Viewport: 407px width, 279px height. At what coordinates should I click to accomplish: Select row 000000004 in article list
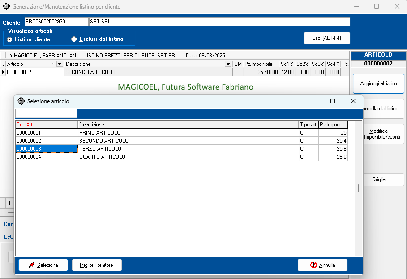tap(181, 157)
